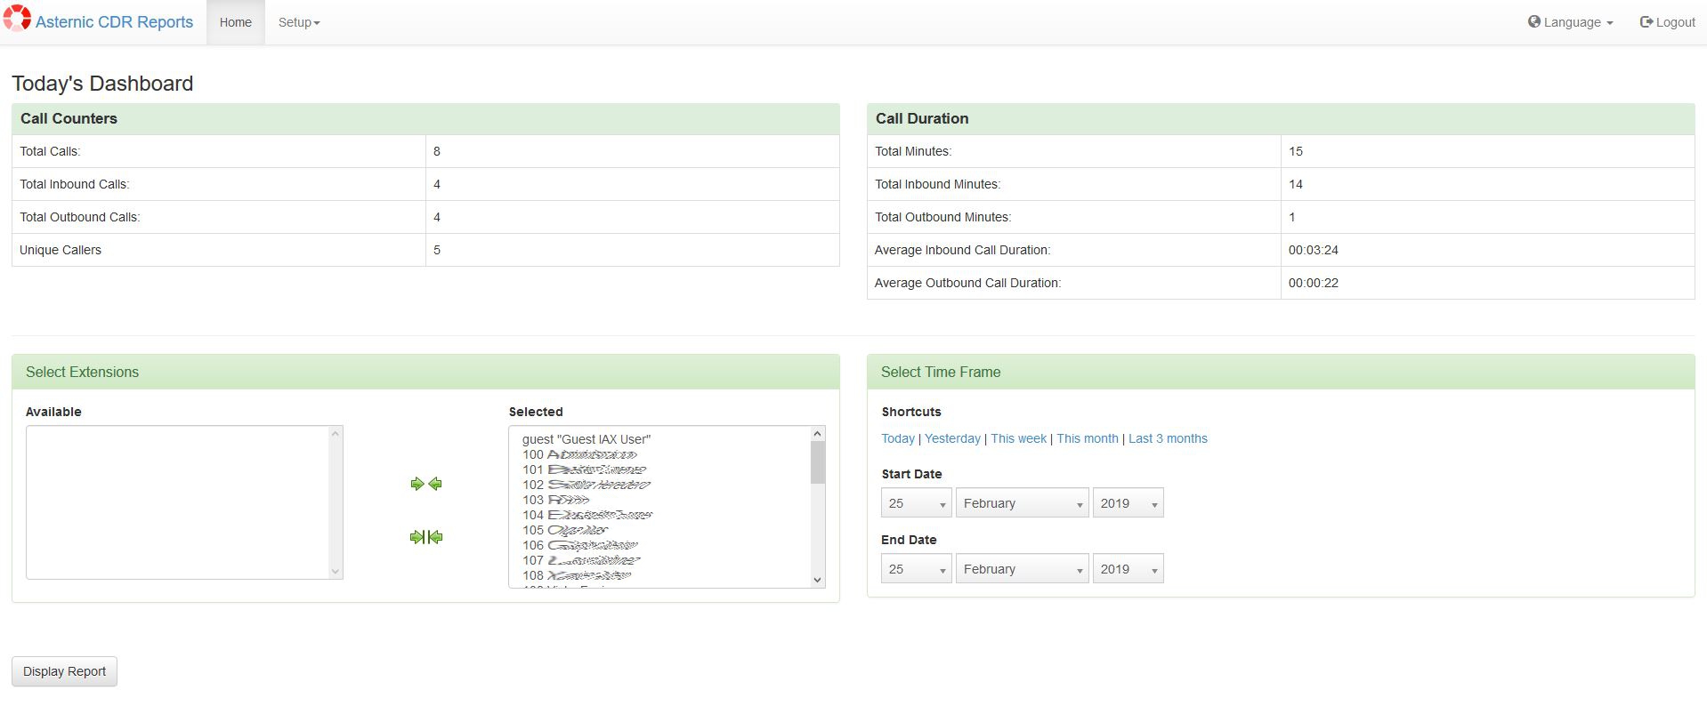
Task: Click the globe icon beside Language
Action: click(x=1533, y=22)
